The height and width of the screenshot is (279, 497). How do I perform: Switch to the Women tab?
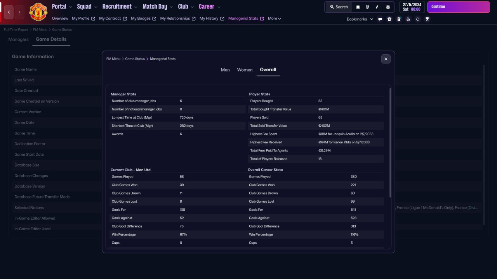coord(245,70)
